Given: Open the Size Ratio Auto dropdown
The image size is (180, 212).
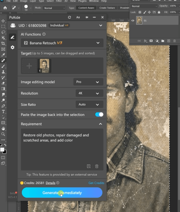Looking at the screenshot, I should tap(89, 105).
